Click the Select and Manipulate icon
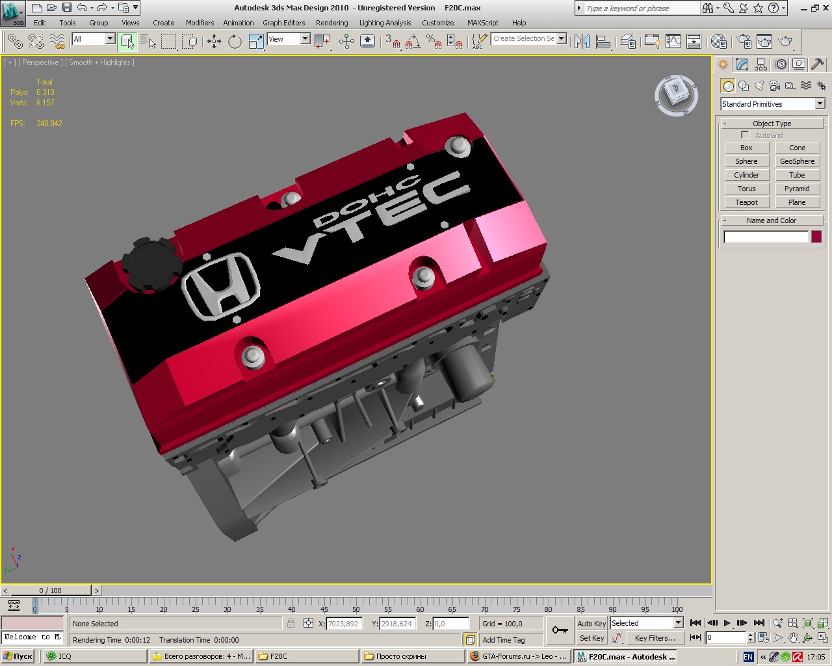Image resolution: width=832 pixels, height=666 pixels. [x=346, y=42]
